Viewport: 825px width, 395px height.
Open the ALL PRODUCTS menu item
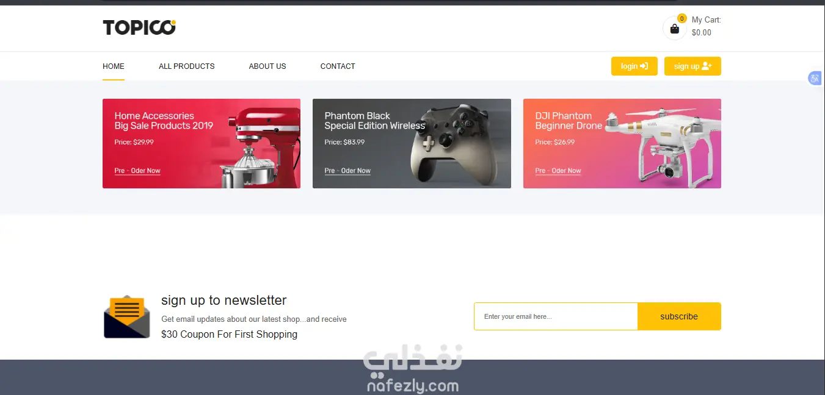(187, 66)
